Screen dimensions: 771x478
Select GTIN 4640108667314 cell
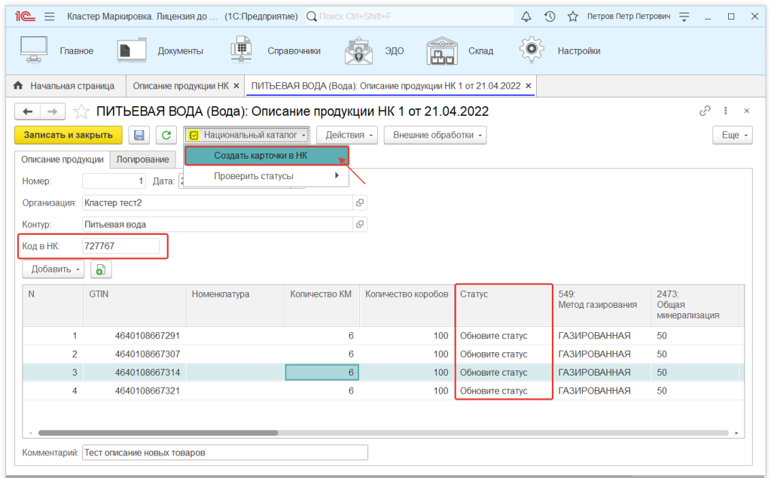(135, 373)
